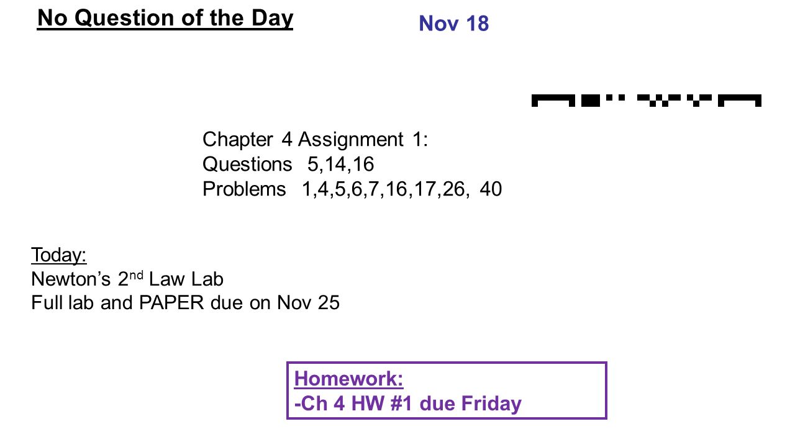Click the word "Questions" in the assignment

[247, 165]
